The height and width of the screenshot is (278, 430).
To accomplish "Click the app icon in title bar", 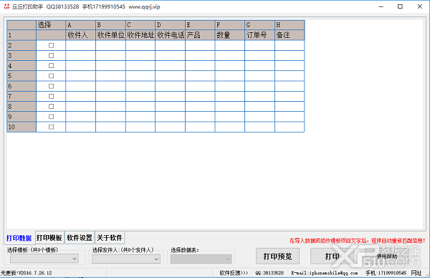I will point(6,6).
